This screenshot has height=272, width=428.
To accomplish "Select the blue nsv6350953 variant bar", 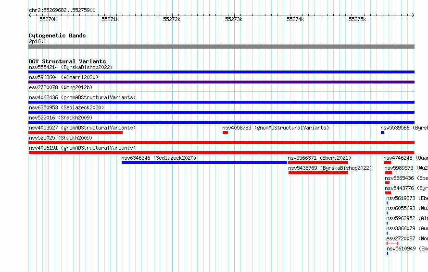I will coord(221,112).
